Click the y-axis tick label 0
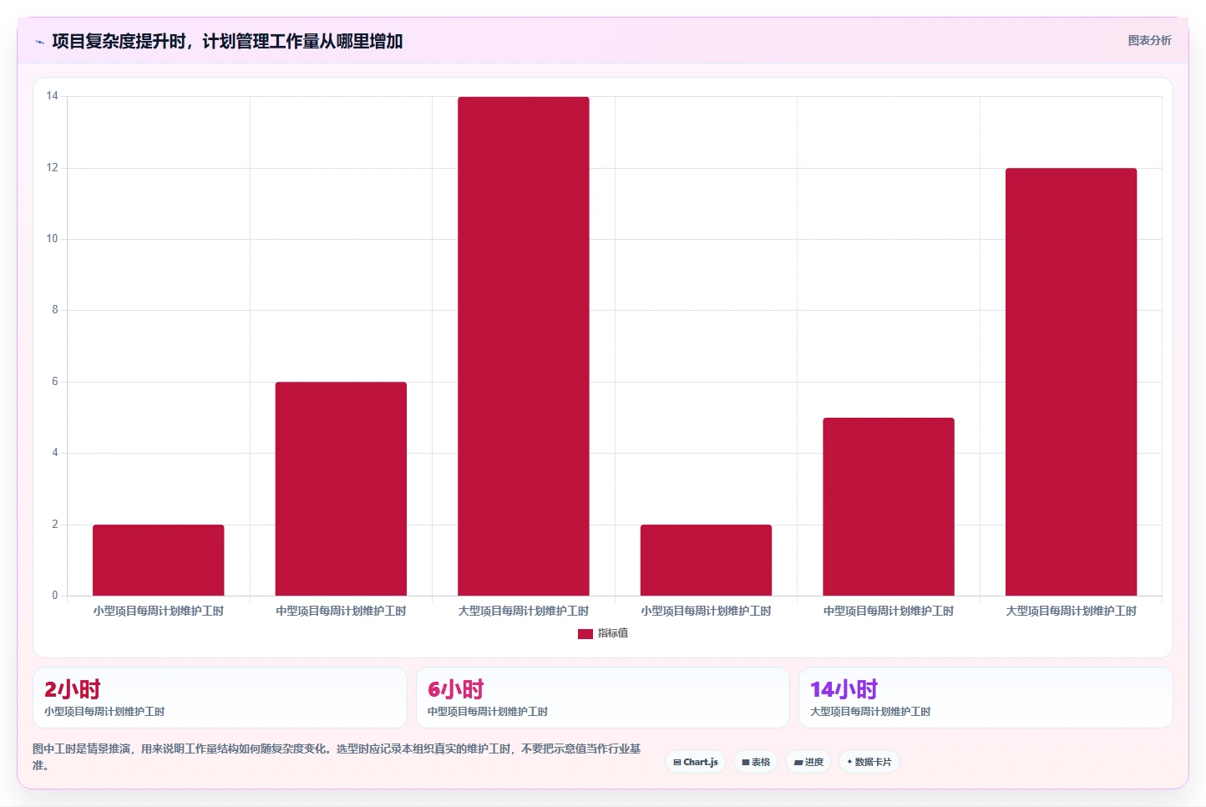 point(55,596)
